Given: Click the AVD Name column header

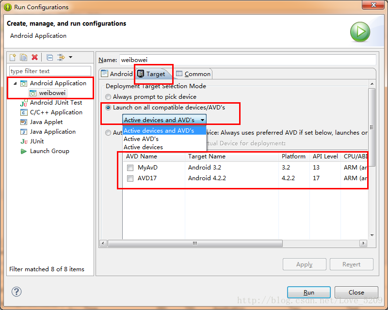Looking at the screenshot, I should (x=154, y=156).
